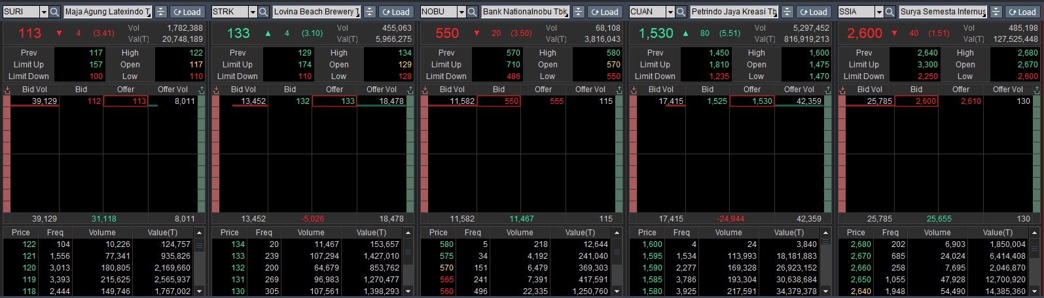Open stock search in the STRK panel
Screen dimensions: 1044x298
(264, 12)
